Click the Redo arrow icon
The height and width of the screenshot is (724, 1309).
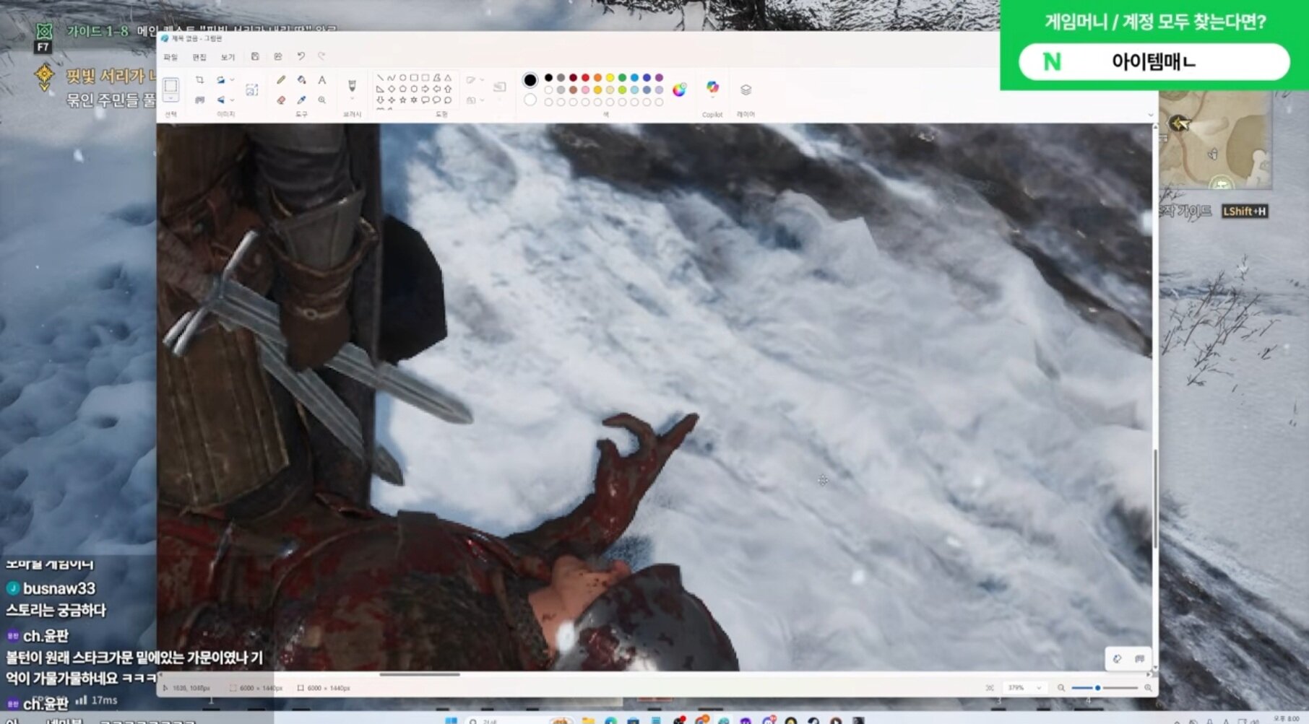321,56
